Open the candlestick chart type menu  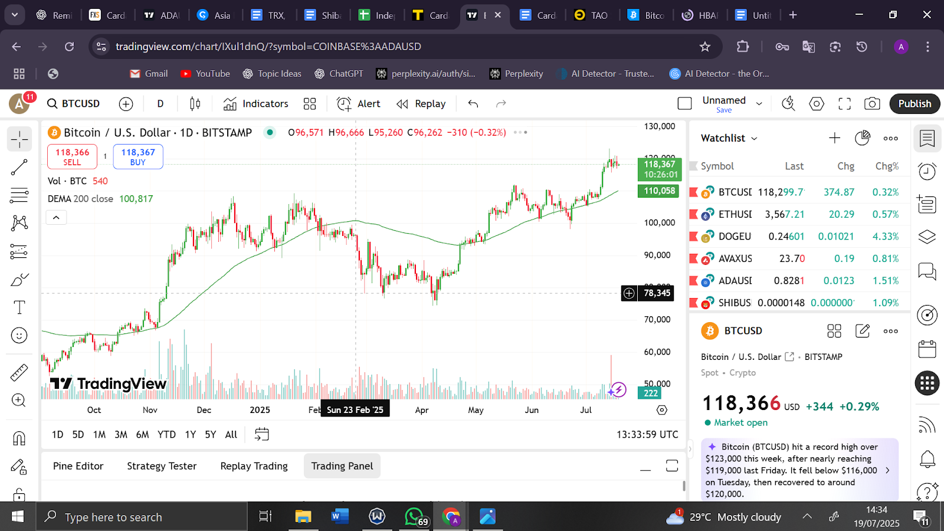pyautogui.click(x=195, y=104)
